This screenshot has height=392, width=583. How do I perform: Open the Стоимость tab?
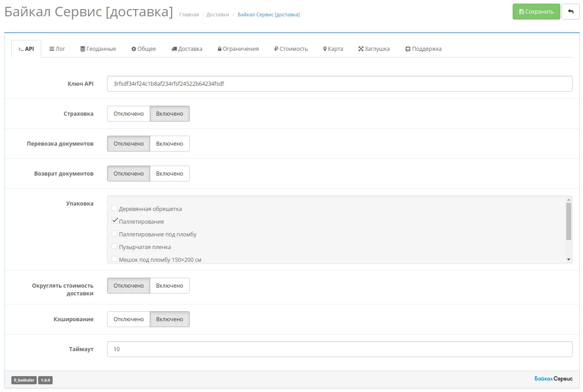pyautogui.click(x=291, y=49)
